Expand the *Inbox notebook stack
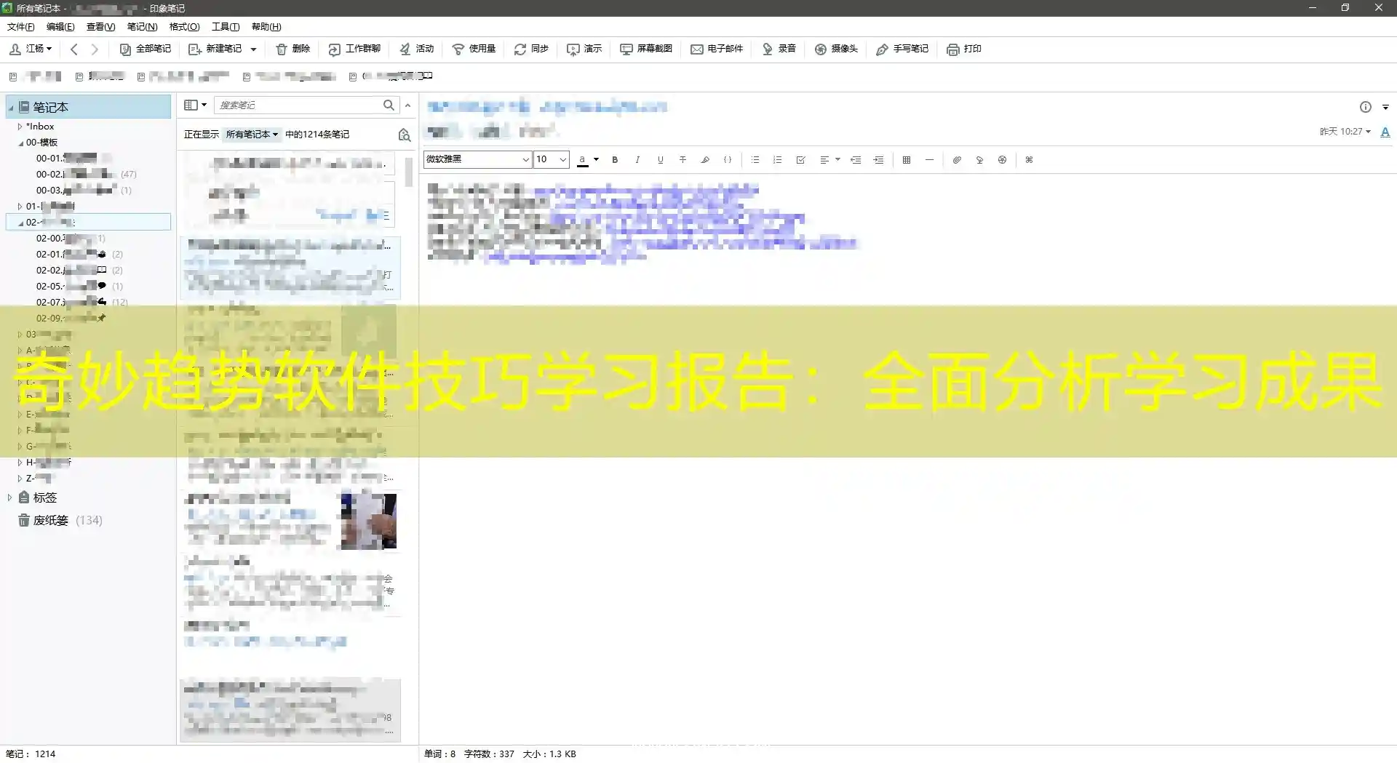Screen dimensions: 1397x763 20,127
